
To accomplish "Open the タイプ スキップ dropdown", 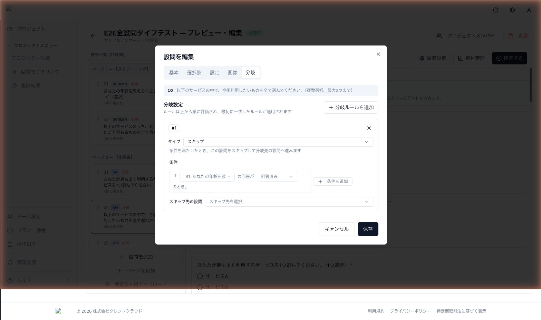I will pyautogui.click(x=278, y=142).
